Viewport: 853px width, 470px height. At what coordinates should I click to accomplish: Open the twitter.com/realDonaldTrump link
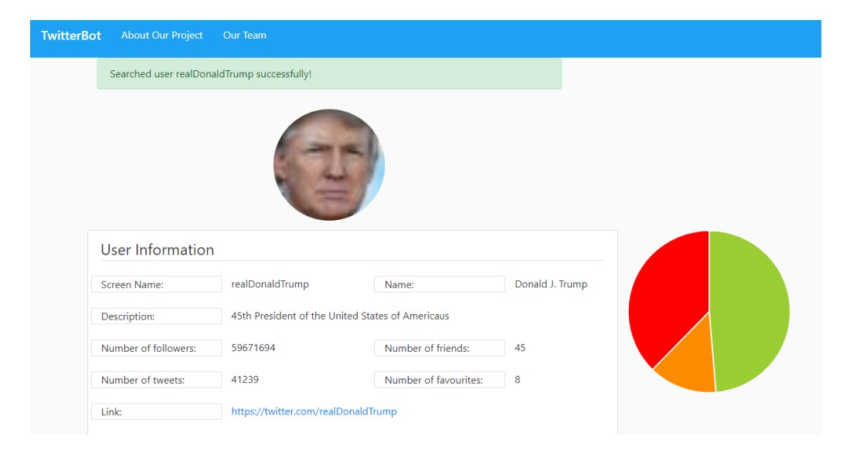click(314, 411)
